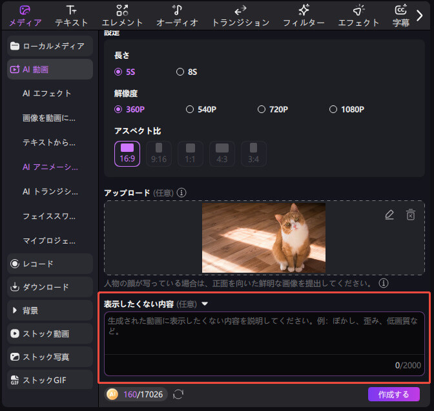
Task: Select 1080P resolution radio button
Action: pos(333,109)
